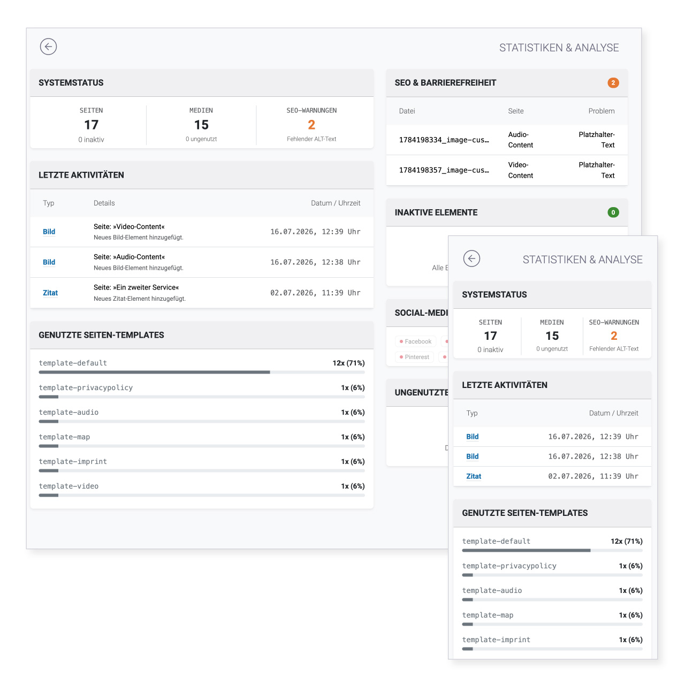Image resolution: width=685 pixels, height=685 pixels.
Task: Click the back arrow in the mobile view header
Action: pos(471,258)
